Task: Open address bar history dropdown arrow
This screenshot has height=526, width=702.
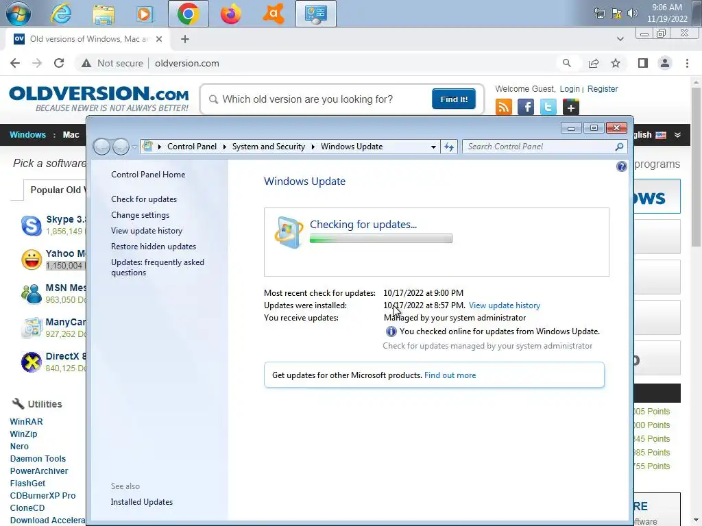Action: (x=433, y=147)
